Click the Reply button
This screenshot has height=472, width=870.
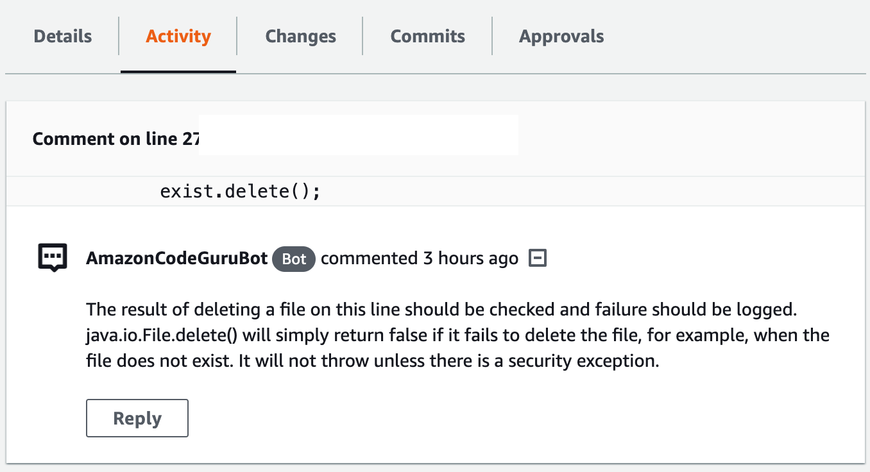[x=137, y=417]
